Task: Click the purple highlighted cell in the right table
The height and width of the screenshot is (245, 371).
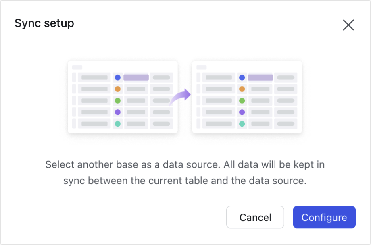Action: pyautogui.click(x=260, y=77)
